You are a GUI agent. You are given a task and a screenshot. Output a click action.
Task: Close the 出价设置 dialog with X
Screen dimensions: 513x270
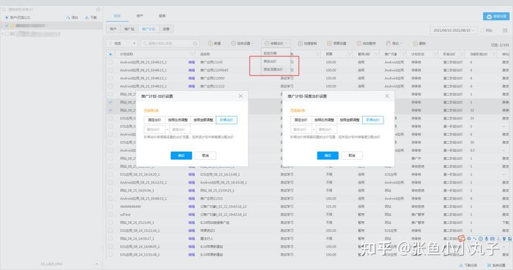click(241, 96)
